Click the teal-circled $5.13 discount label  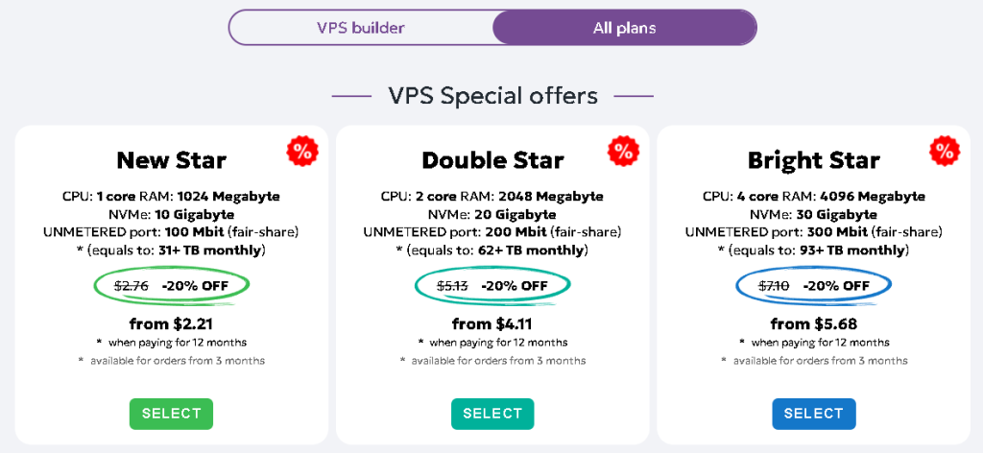point(492,286)
